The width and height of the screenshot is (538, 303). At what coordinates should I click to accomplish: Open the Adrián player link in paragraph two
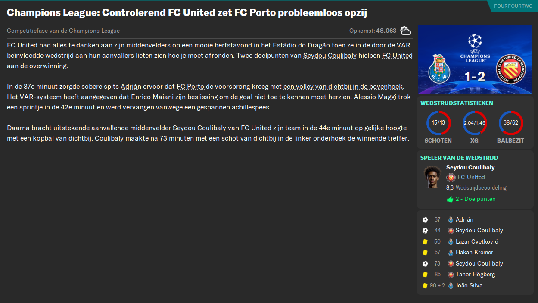click(x=131, y=86)
